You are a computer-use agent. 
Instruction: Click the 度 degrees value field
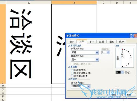(x=118, y=72)
